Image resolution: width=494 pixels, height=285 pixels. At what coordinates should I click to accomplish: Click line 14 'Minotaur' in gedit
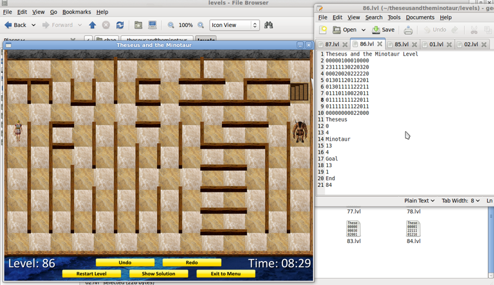click(338, 139)
